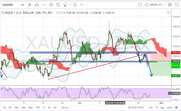The height and width of the screenshot is (111, 181).
Task: Expand the HENRY FX layout dropdown
Action: pos(164,5)
